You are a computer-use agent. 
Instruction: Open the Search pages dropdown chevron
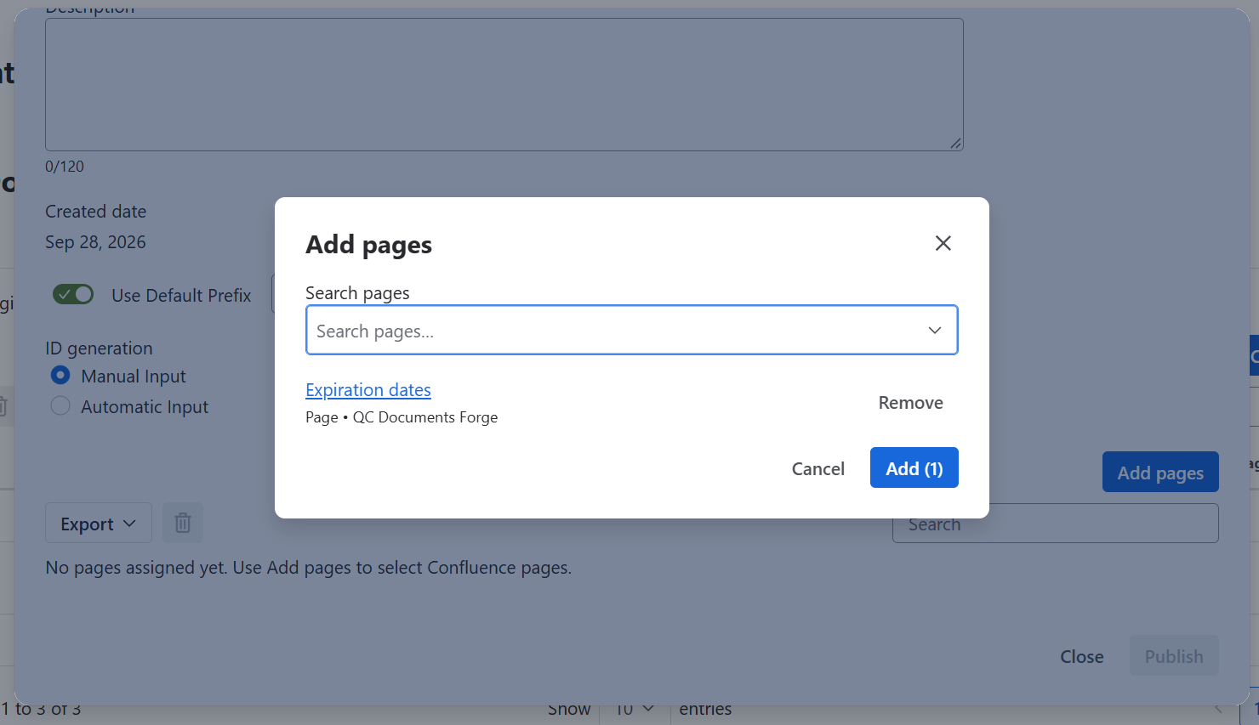coord(935,330)
